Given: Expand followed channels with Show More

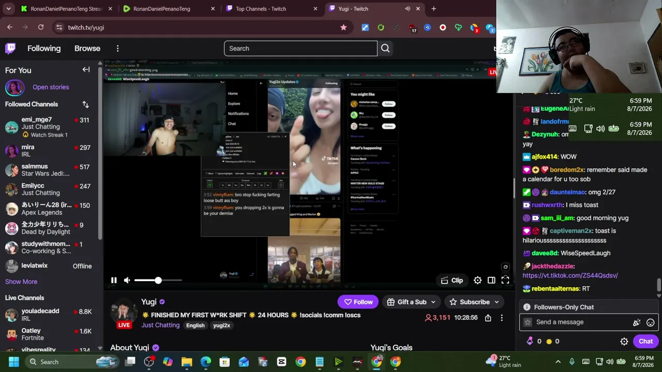Looking at the screenshot, I should [21, 282].
